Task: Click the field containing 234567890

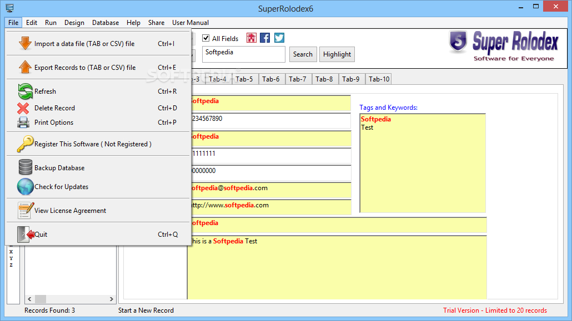Action: coord(270,120)
